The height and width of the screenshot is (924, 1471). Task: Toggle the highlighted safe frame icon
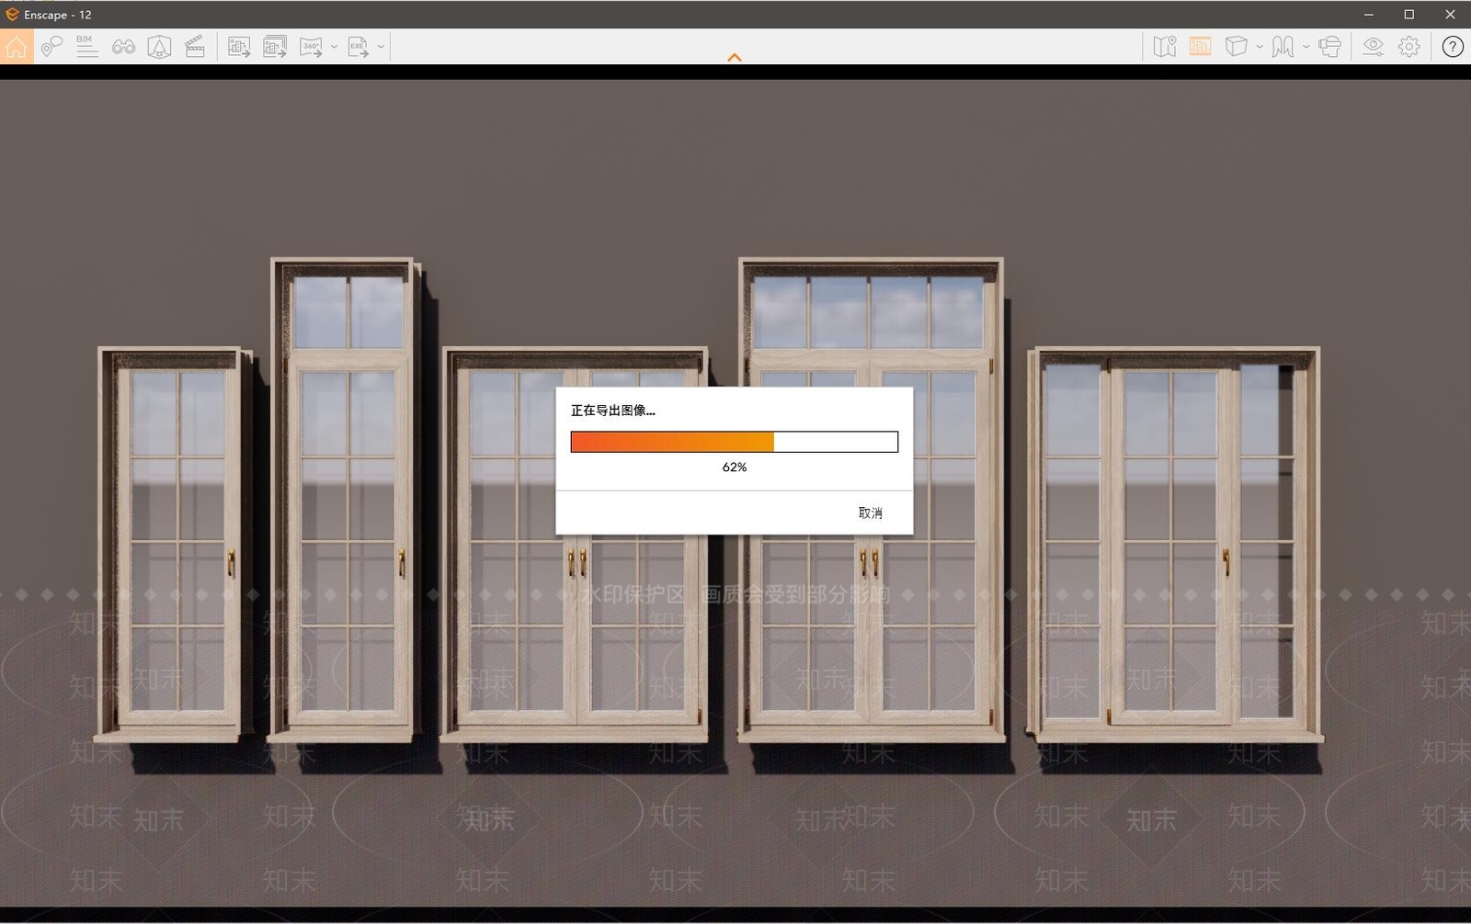point(1200,46)
